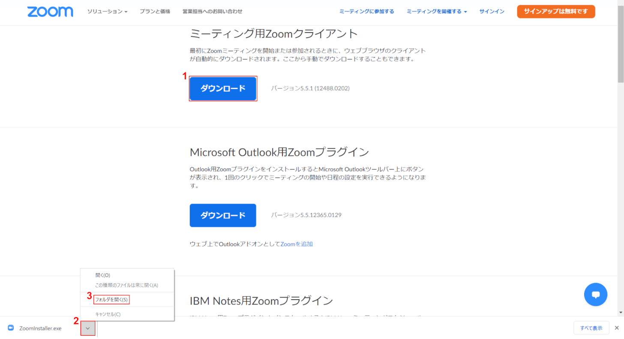Image resolution: width=624 pixels, height=339 pixels.
Task: Open the サインイン page
Action: (x=492, y=12)
